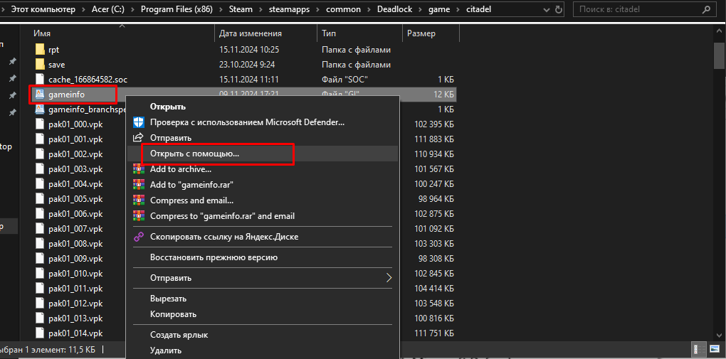Screen dimensions: 726x359
Task: Click the gameinfo file icon
Action: [40, 95]
